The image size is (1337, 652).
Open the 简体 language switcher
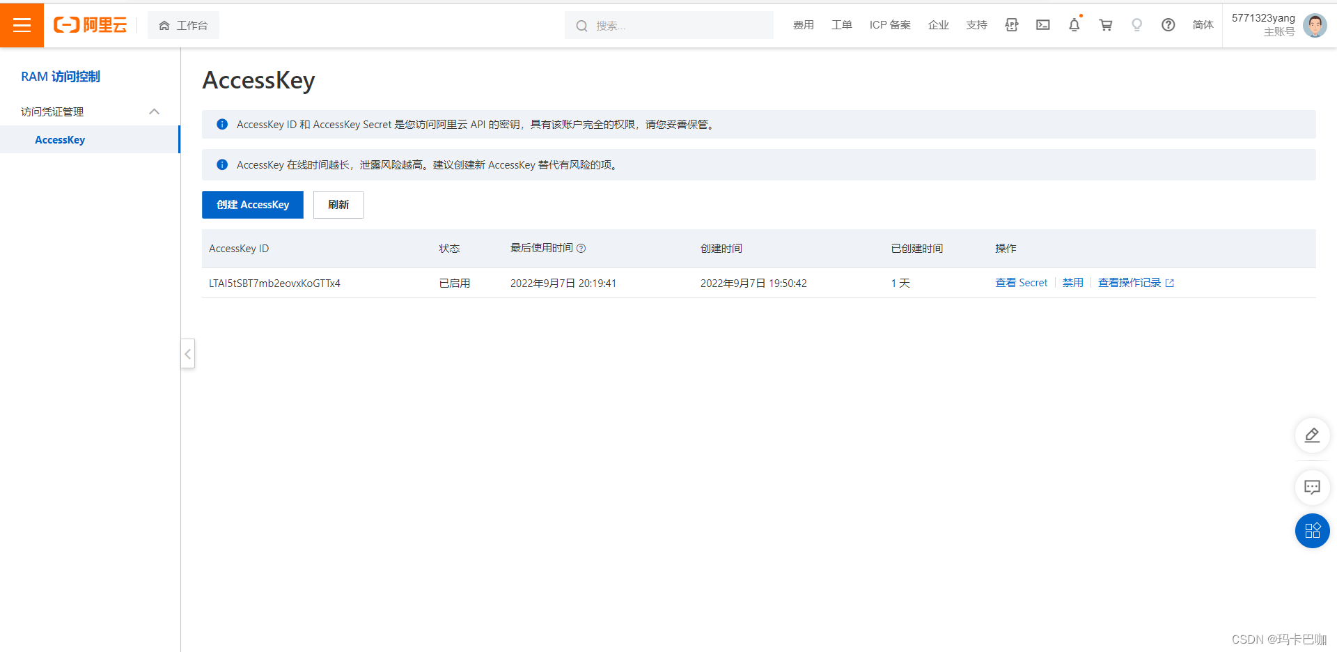(1203, 25)
